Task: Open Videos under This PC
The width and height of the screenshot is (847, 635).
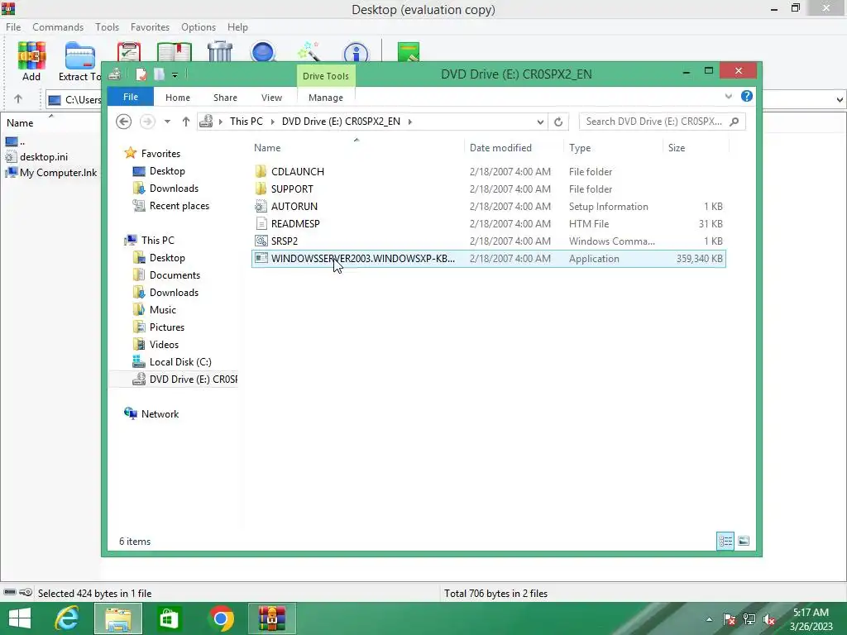Action: click(x=164, y=345)
